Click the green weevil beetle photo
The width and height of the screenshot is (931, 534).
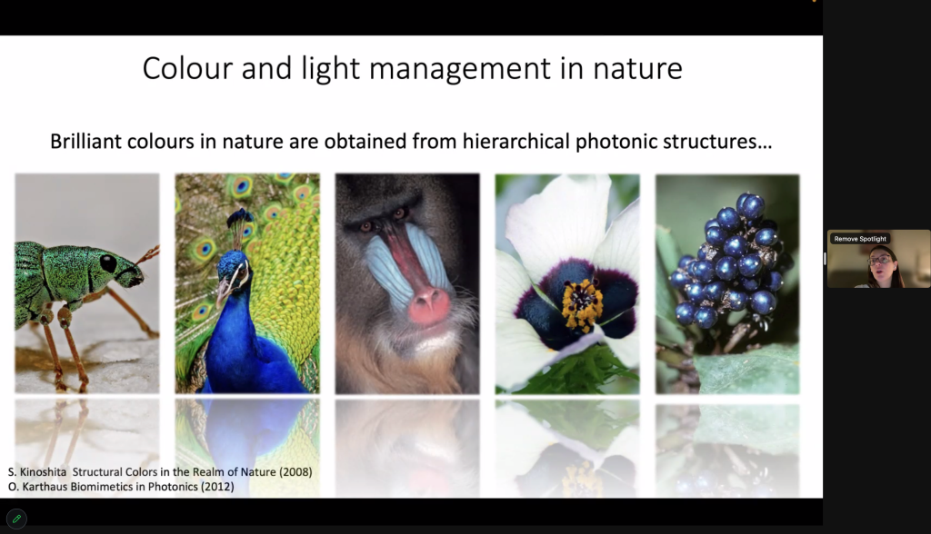87,283
